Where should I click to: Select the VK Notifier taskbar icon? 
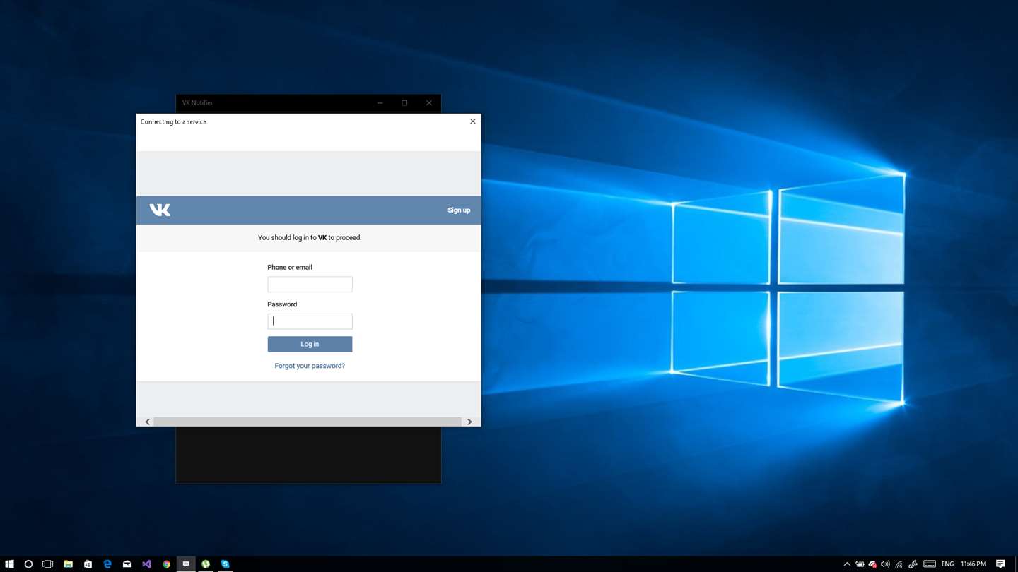[186, 564]
